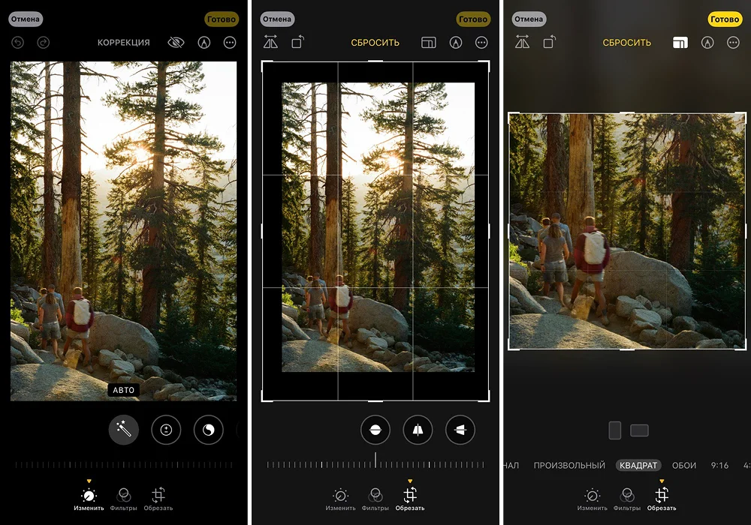Screen dimensions: 751x525
Task: Click the flip horizontal icon in middle screen
Action: pos(270,43)
